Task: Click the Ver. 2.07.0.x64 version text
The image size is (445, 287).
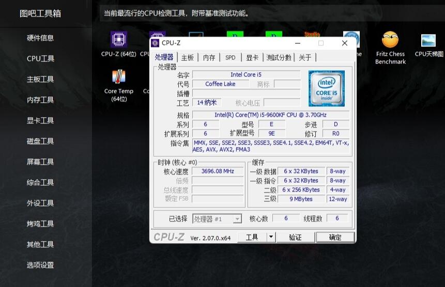Action: pos(210,238)
